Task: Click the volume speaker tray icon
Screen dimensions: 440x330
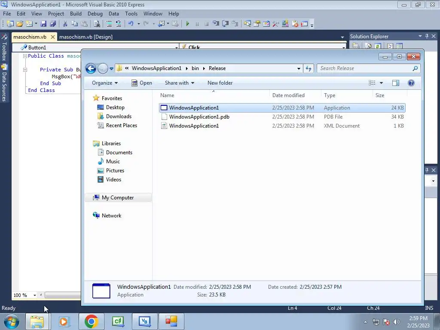Action: point(397,322)
